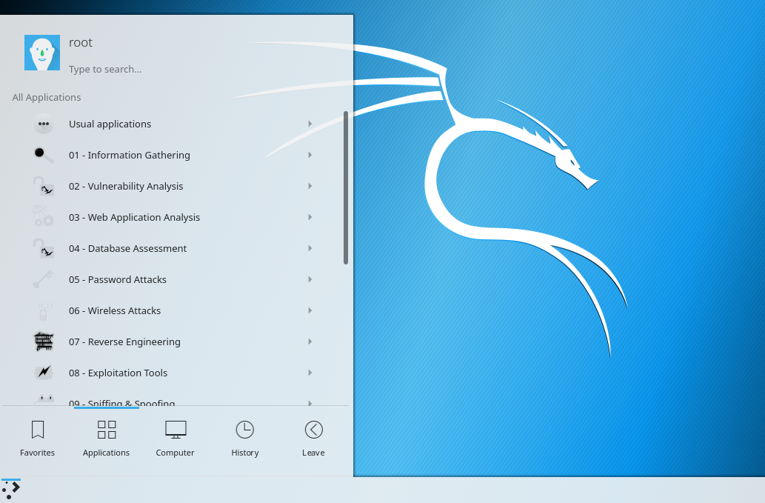Click the Password Attacks key icon
Screen dimensions: 765x503
coord(44,279)
